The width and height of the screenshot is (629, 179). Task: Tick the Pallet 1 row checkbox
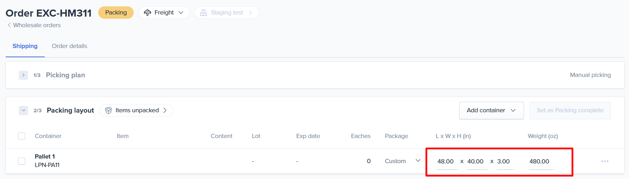(22, 161)
